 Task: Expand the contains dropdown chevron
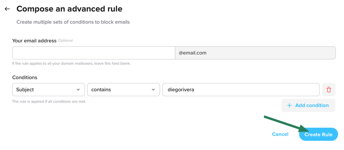click(154, 90)
